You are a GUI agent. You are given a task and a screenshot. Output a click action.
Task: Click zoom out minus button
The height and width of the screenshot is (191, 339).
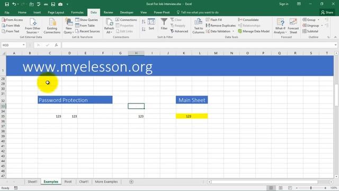pos(297,188)
